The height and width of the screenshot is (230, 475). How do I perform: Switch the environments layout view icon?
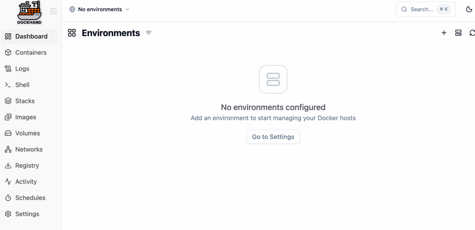click(x=458, y=33)
